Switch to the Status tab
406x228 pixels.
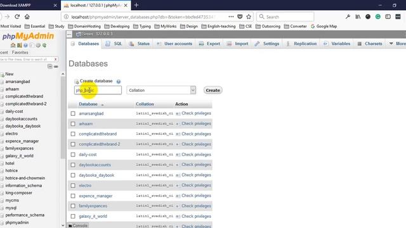[x=140, y=44]
